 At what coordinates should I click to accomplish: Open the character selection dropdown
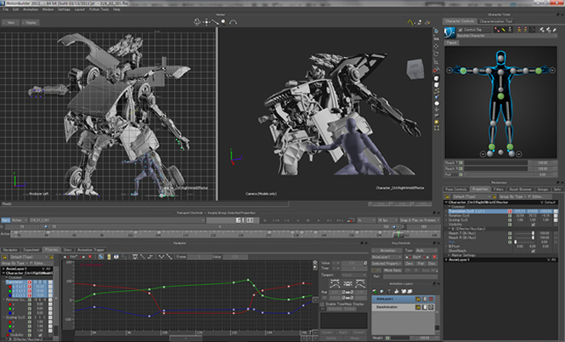pyautogui.click(x=506, y=36)
